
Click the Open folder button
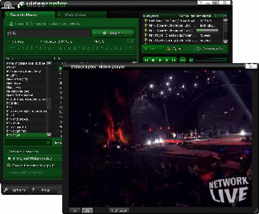tap(179, 49)
